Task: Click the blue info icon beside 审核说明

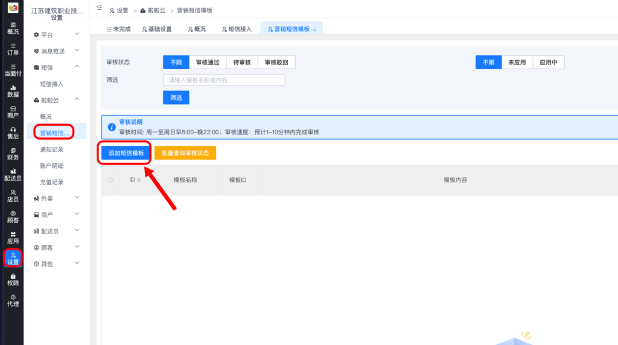Action: pos(112,127)
